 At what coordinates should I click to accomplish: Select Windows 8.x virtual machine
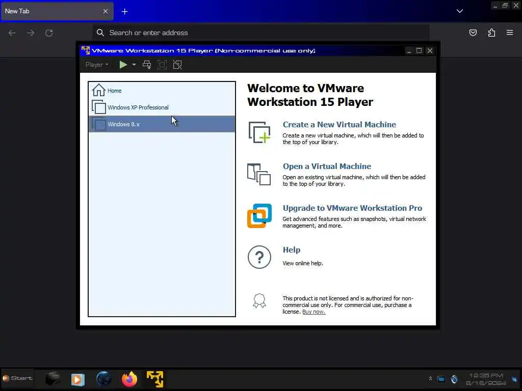pyautogui.click(x=162, y=124)
